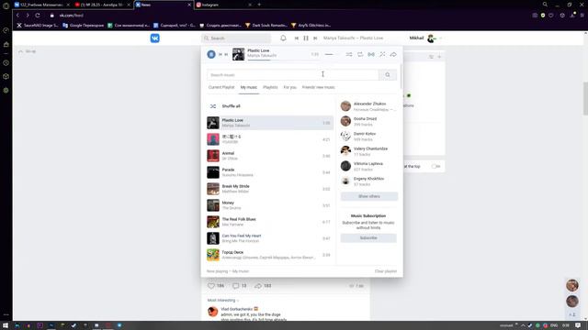Play The Real Folk Blues track
This screenshot has width=588, height=330.
pos(269,222)
